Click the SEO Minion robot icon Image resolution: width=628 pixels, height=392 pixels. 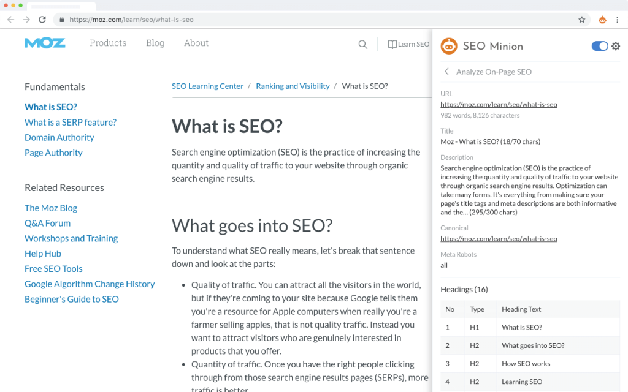[x=448, y=46]
